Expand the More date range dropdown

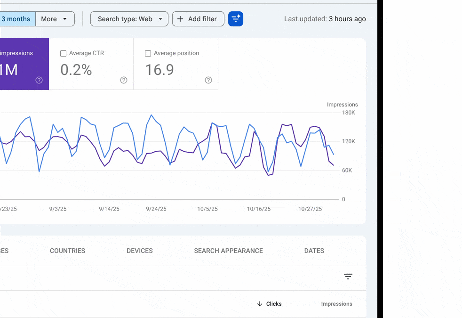click(55, 19)
